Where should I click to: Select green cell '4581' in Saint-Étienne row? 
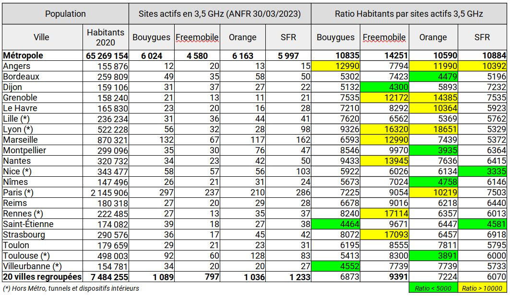pyautogui.click(x=483, y=224)
